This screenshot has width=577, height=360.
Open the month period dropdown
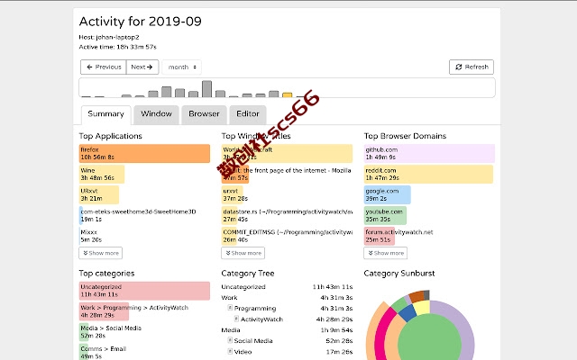[x=182, y=67]
